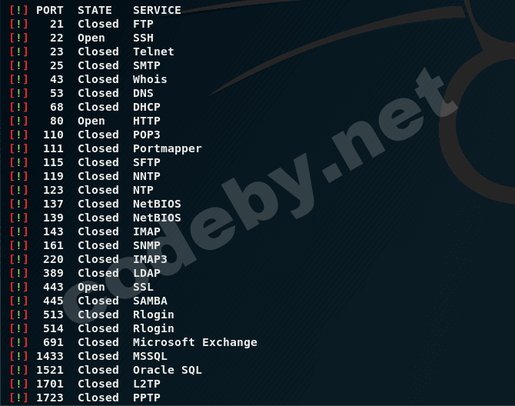Image resolution: width=515 pixels, height=406 pixels.
Task: Click the Telnet service entry
Action: [154, 52]
